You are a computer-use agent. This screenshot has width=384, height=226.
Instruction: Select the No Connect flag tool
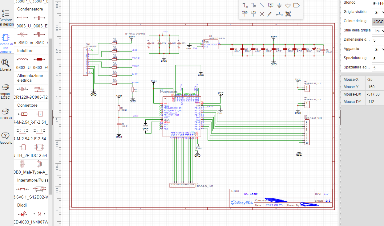262,14
